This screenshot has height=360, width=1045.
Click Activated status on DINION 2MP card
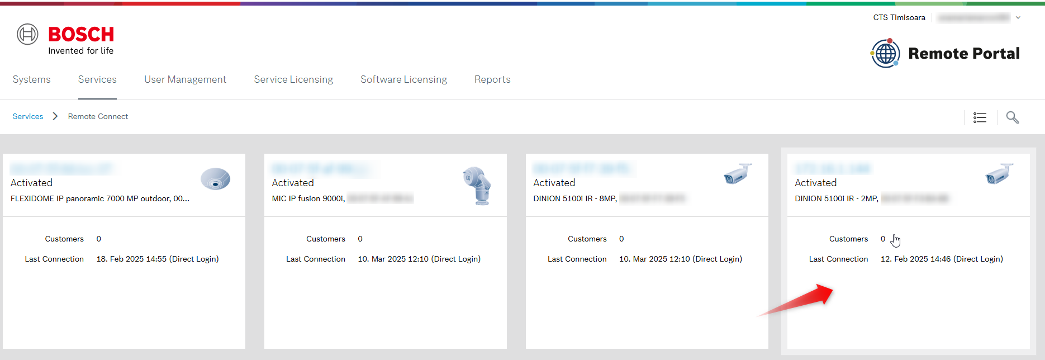(816, 183)
